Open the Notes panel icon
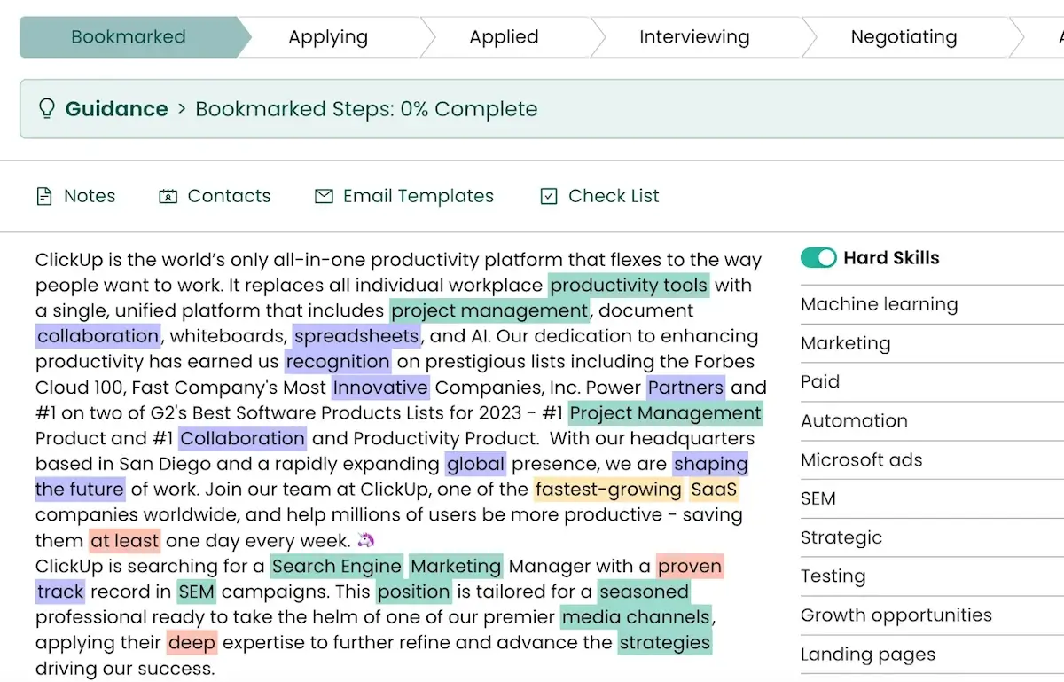This screenshot has width=1064, height=682. [44, 196]
